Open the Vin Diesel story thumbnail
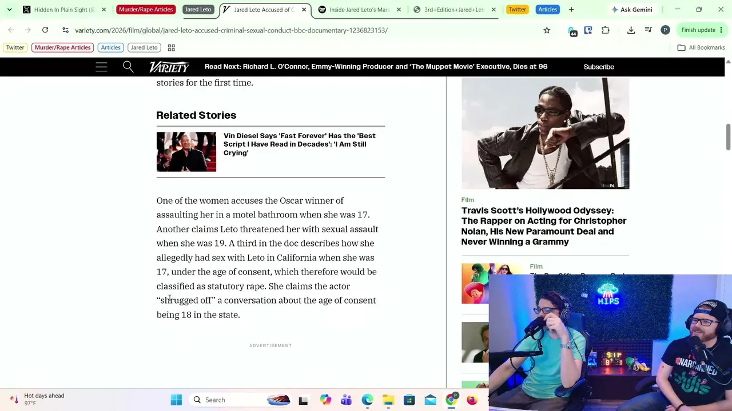The width and height of the screenshot is (732, 411). pos(186,152)
